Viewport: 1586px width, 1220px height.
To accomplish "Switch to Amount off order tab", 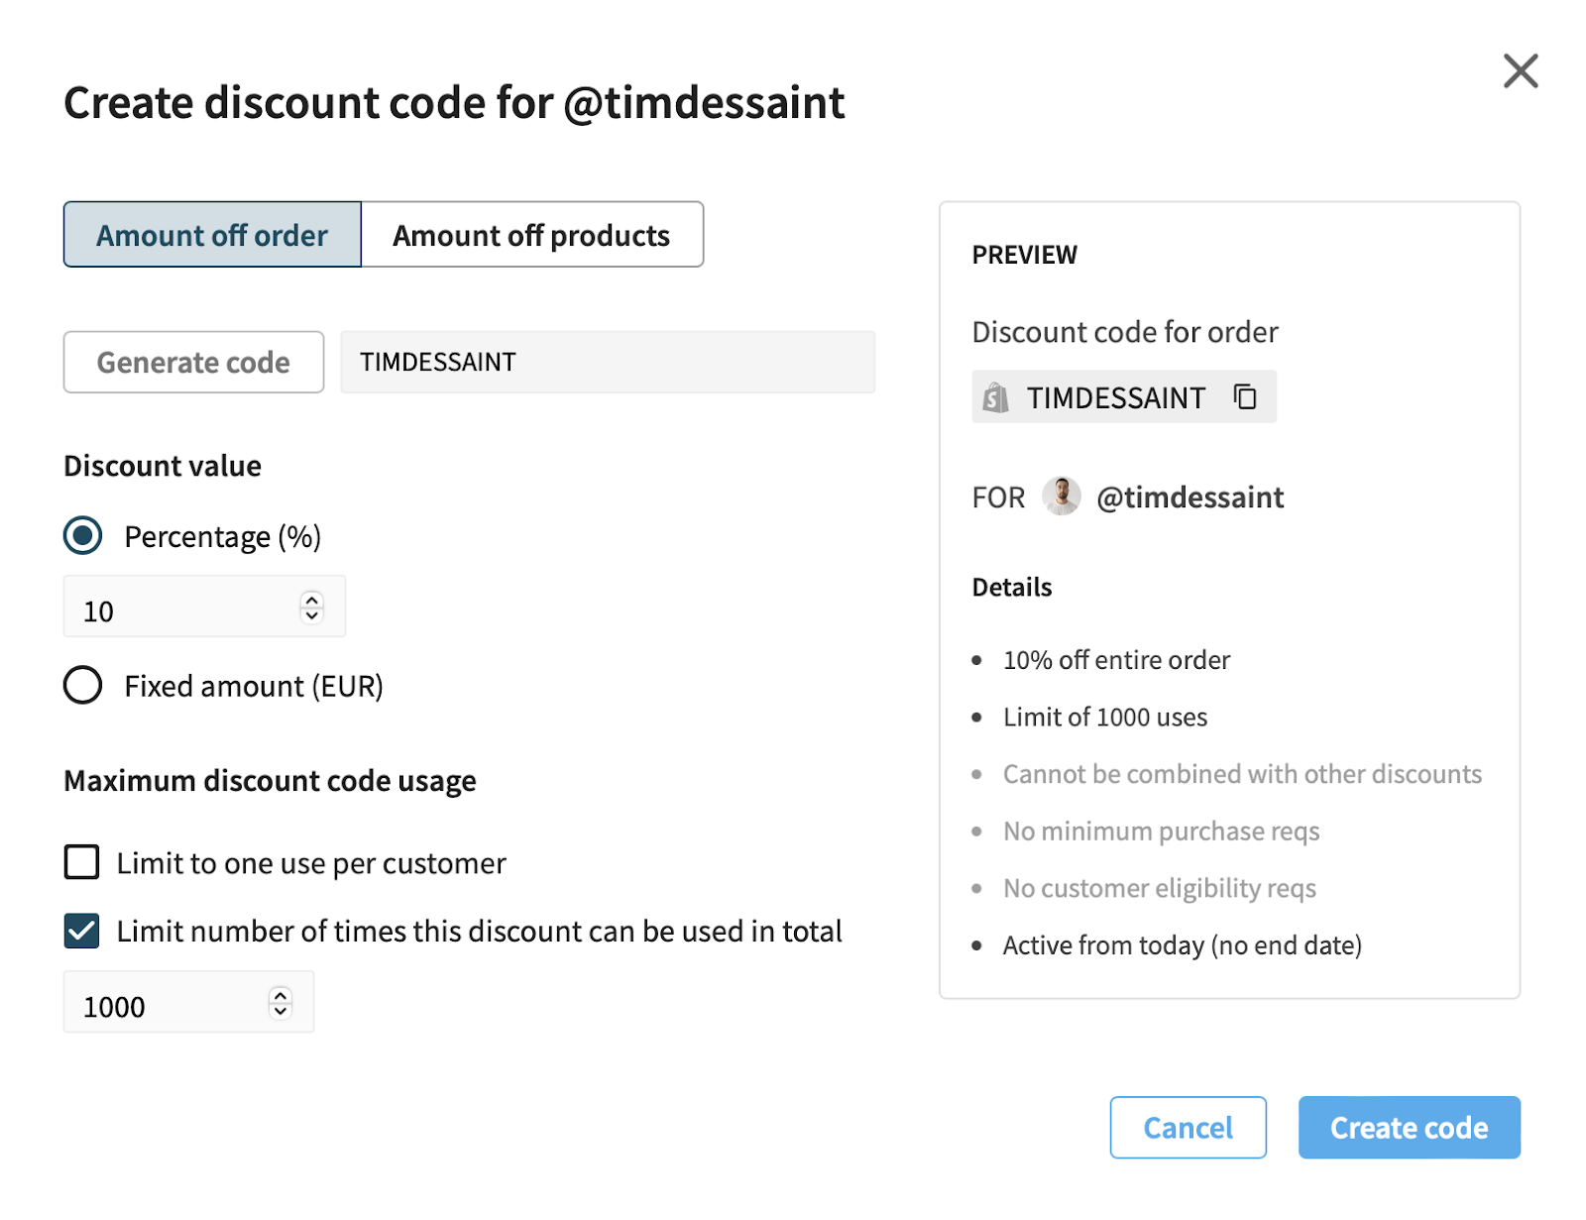I will click(x=212, y=235).
